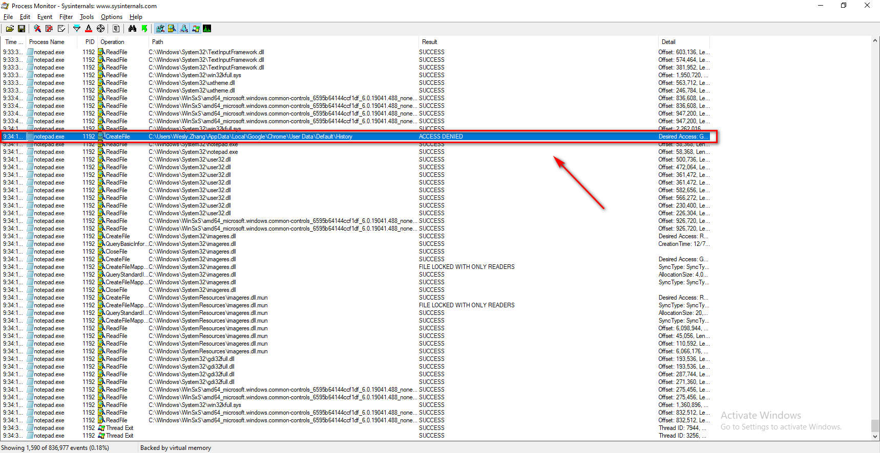880x453 pixels.
Task: Open the Highlight dialog via the red-underlined A icon
Action: [89, 29]
